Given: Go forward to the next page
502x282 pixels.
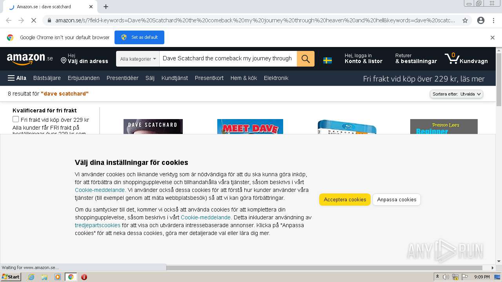Looking at the screenshot, I should click(x=21, y=20).
